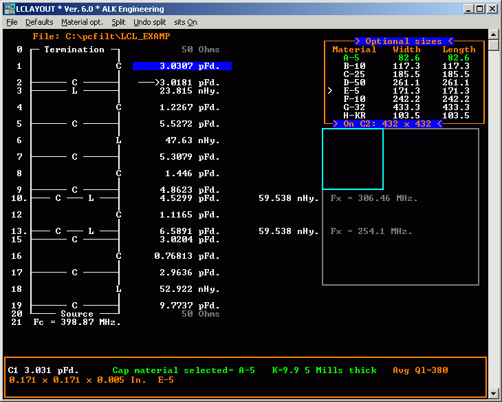
Task: Click the cyan capacitor outline square
Action: click(353, 159)
